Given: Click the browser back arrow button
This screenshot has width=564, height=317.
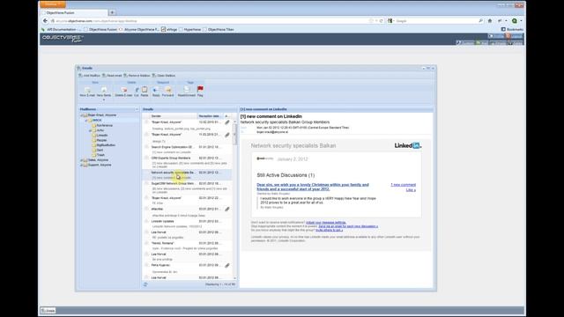Looking at the screenshot, I should click(45, 21).
